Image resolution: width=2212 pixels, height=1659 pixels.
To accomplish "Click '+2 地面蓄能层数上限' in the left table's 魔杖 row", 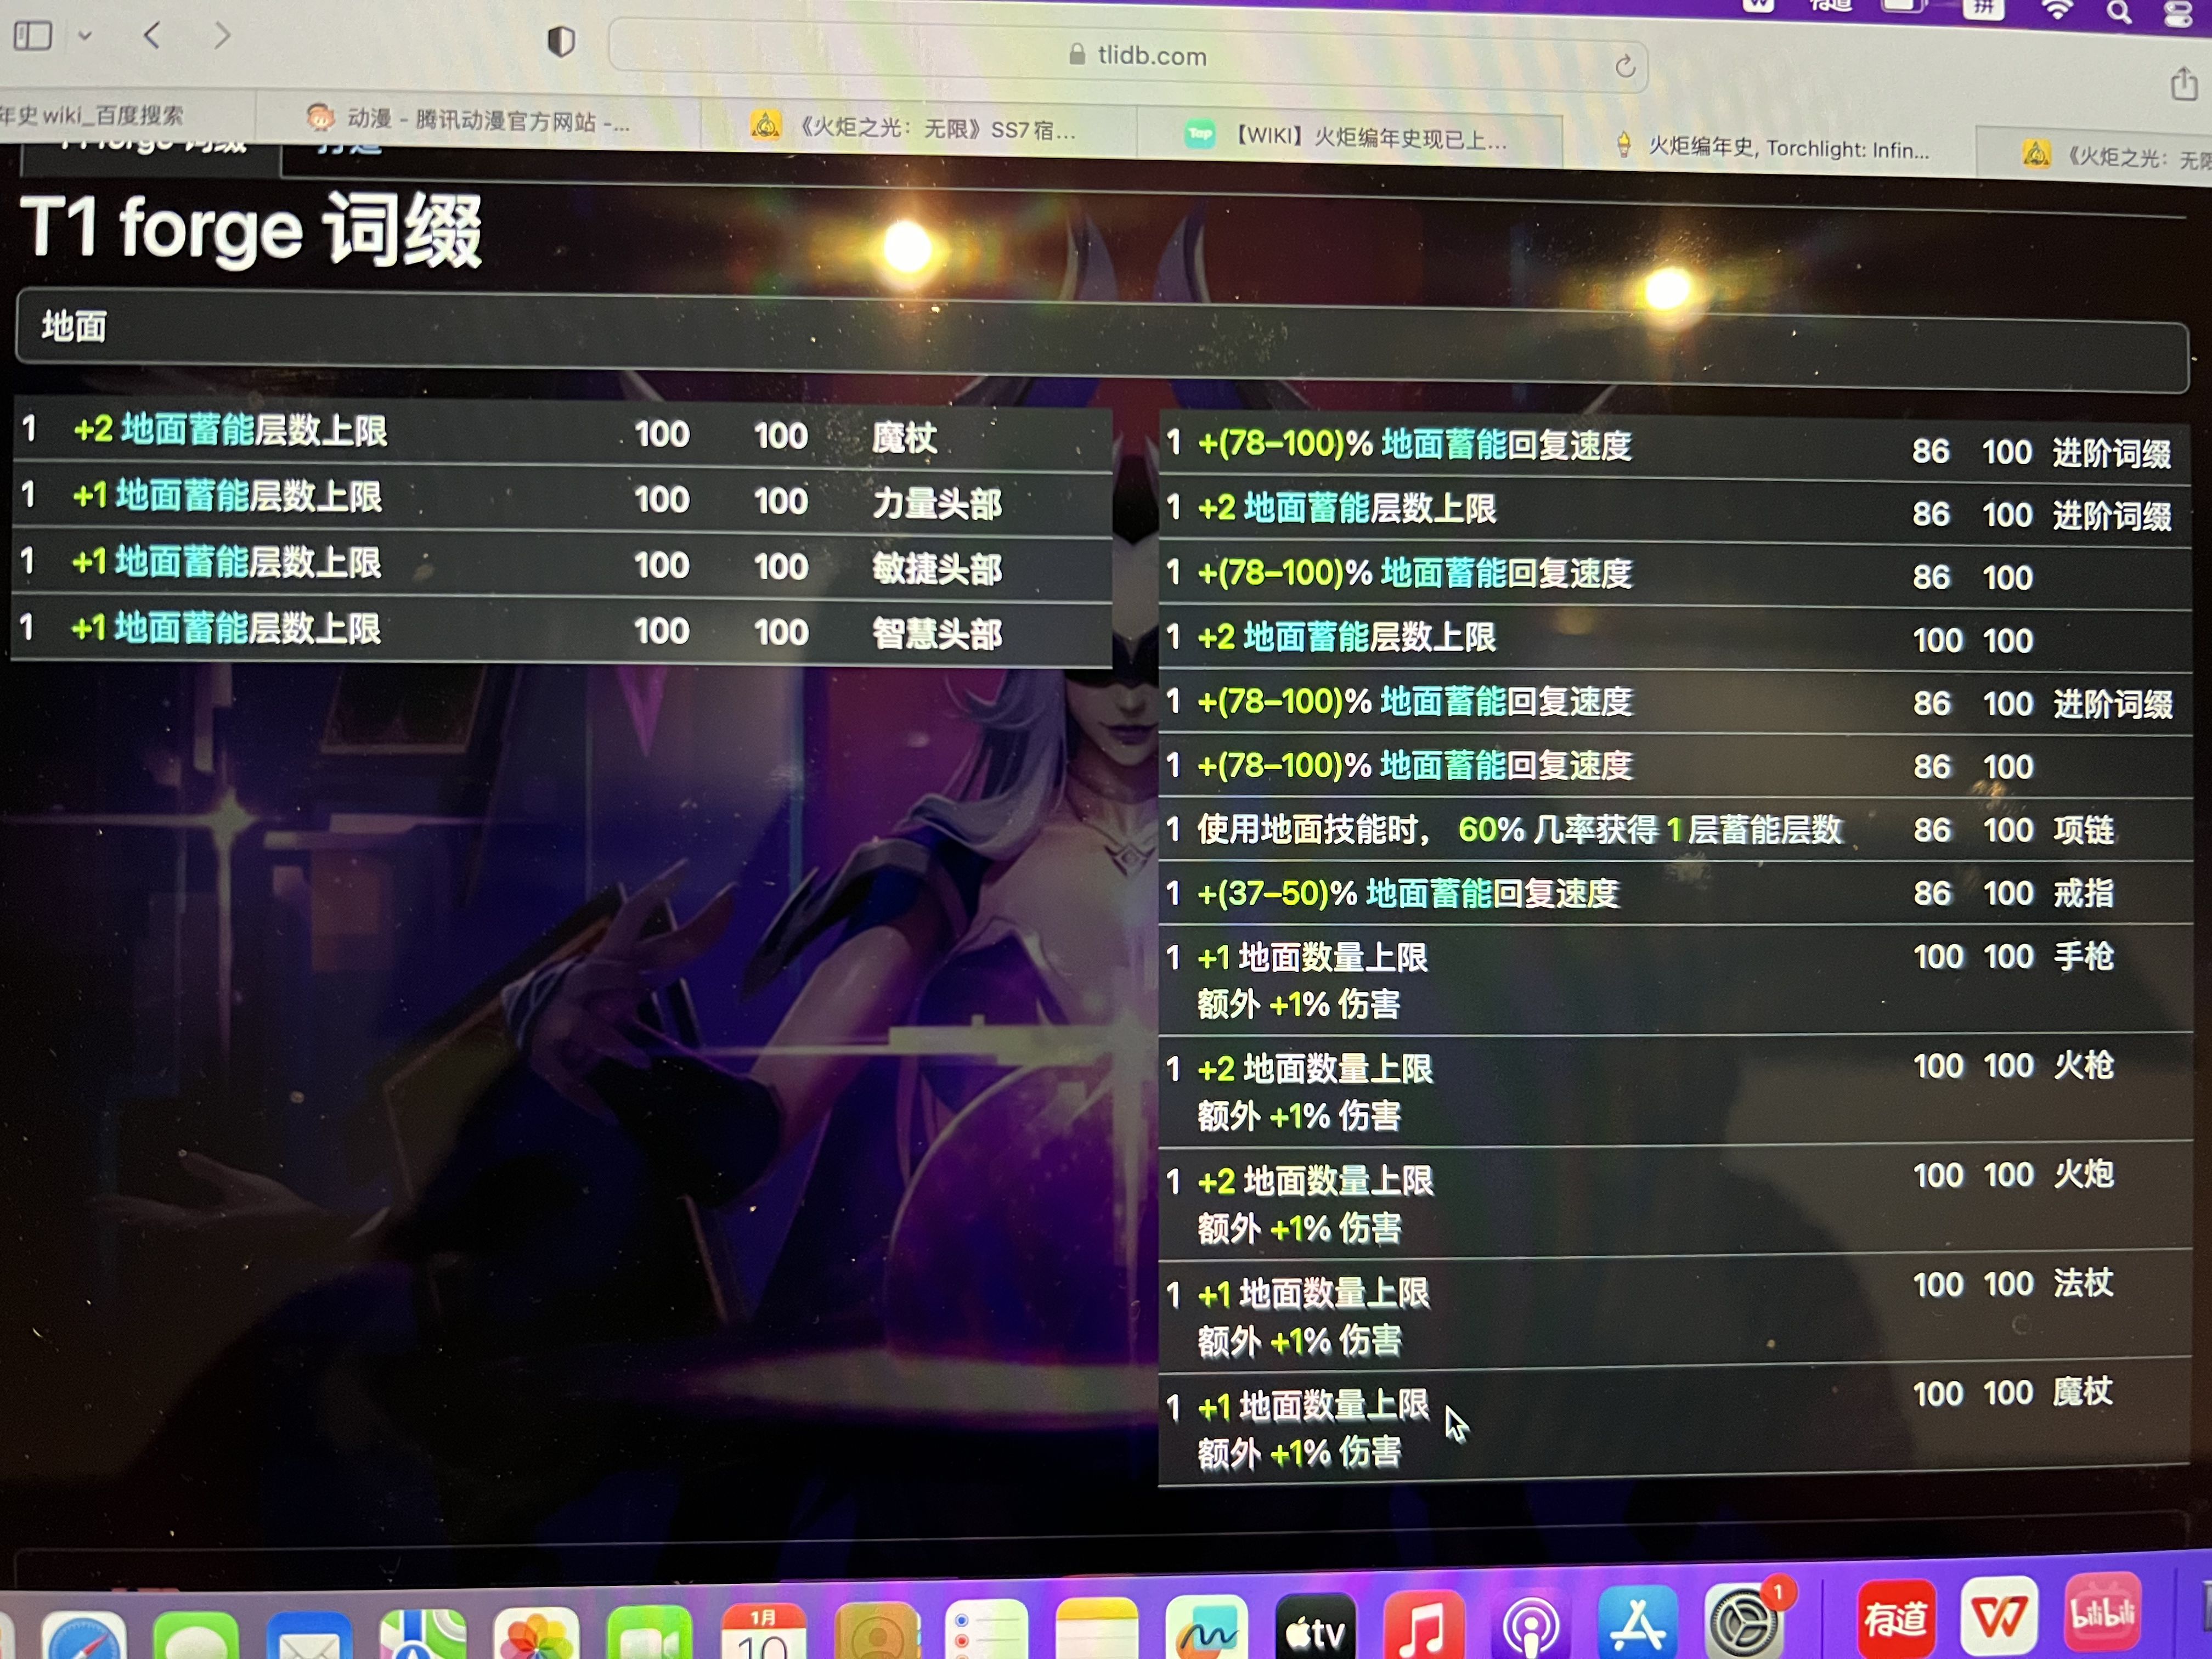I will (230, 431).
